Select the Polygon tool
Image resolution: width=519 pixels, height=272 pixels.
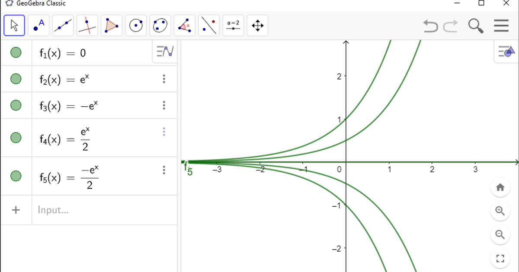click(112, 25)
